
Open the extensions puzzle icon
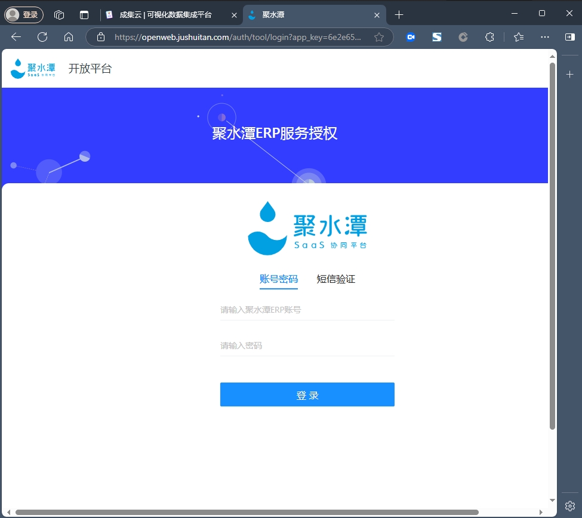coord(489,37)
